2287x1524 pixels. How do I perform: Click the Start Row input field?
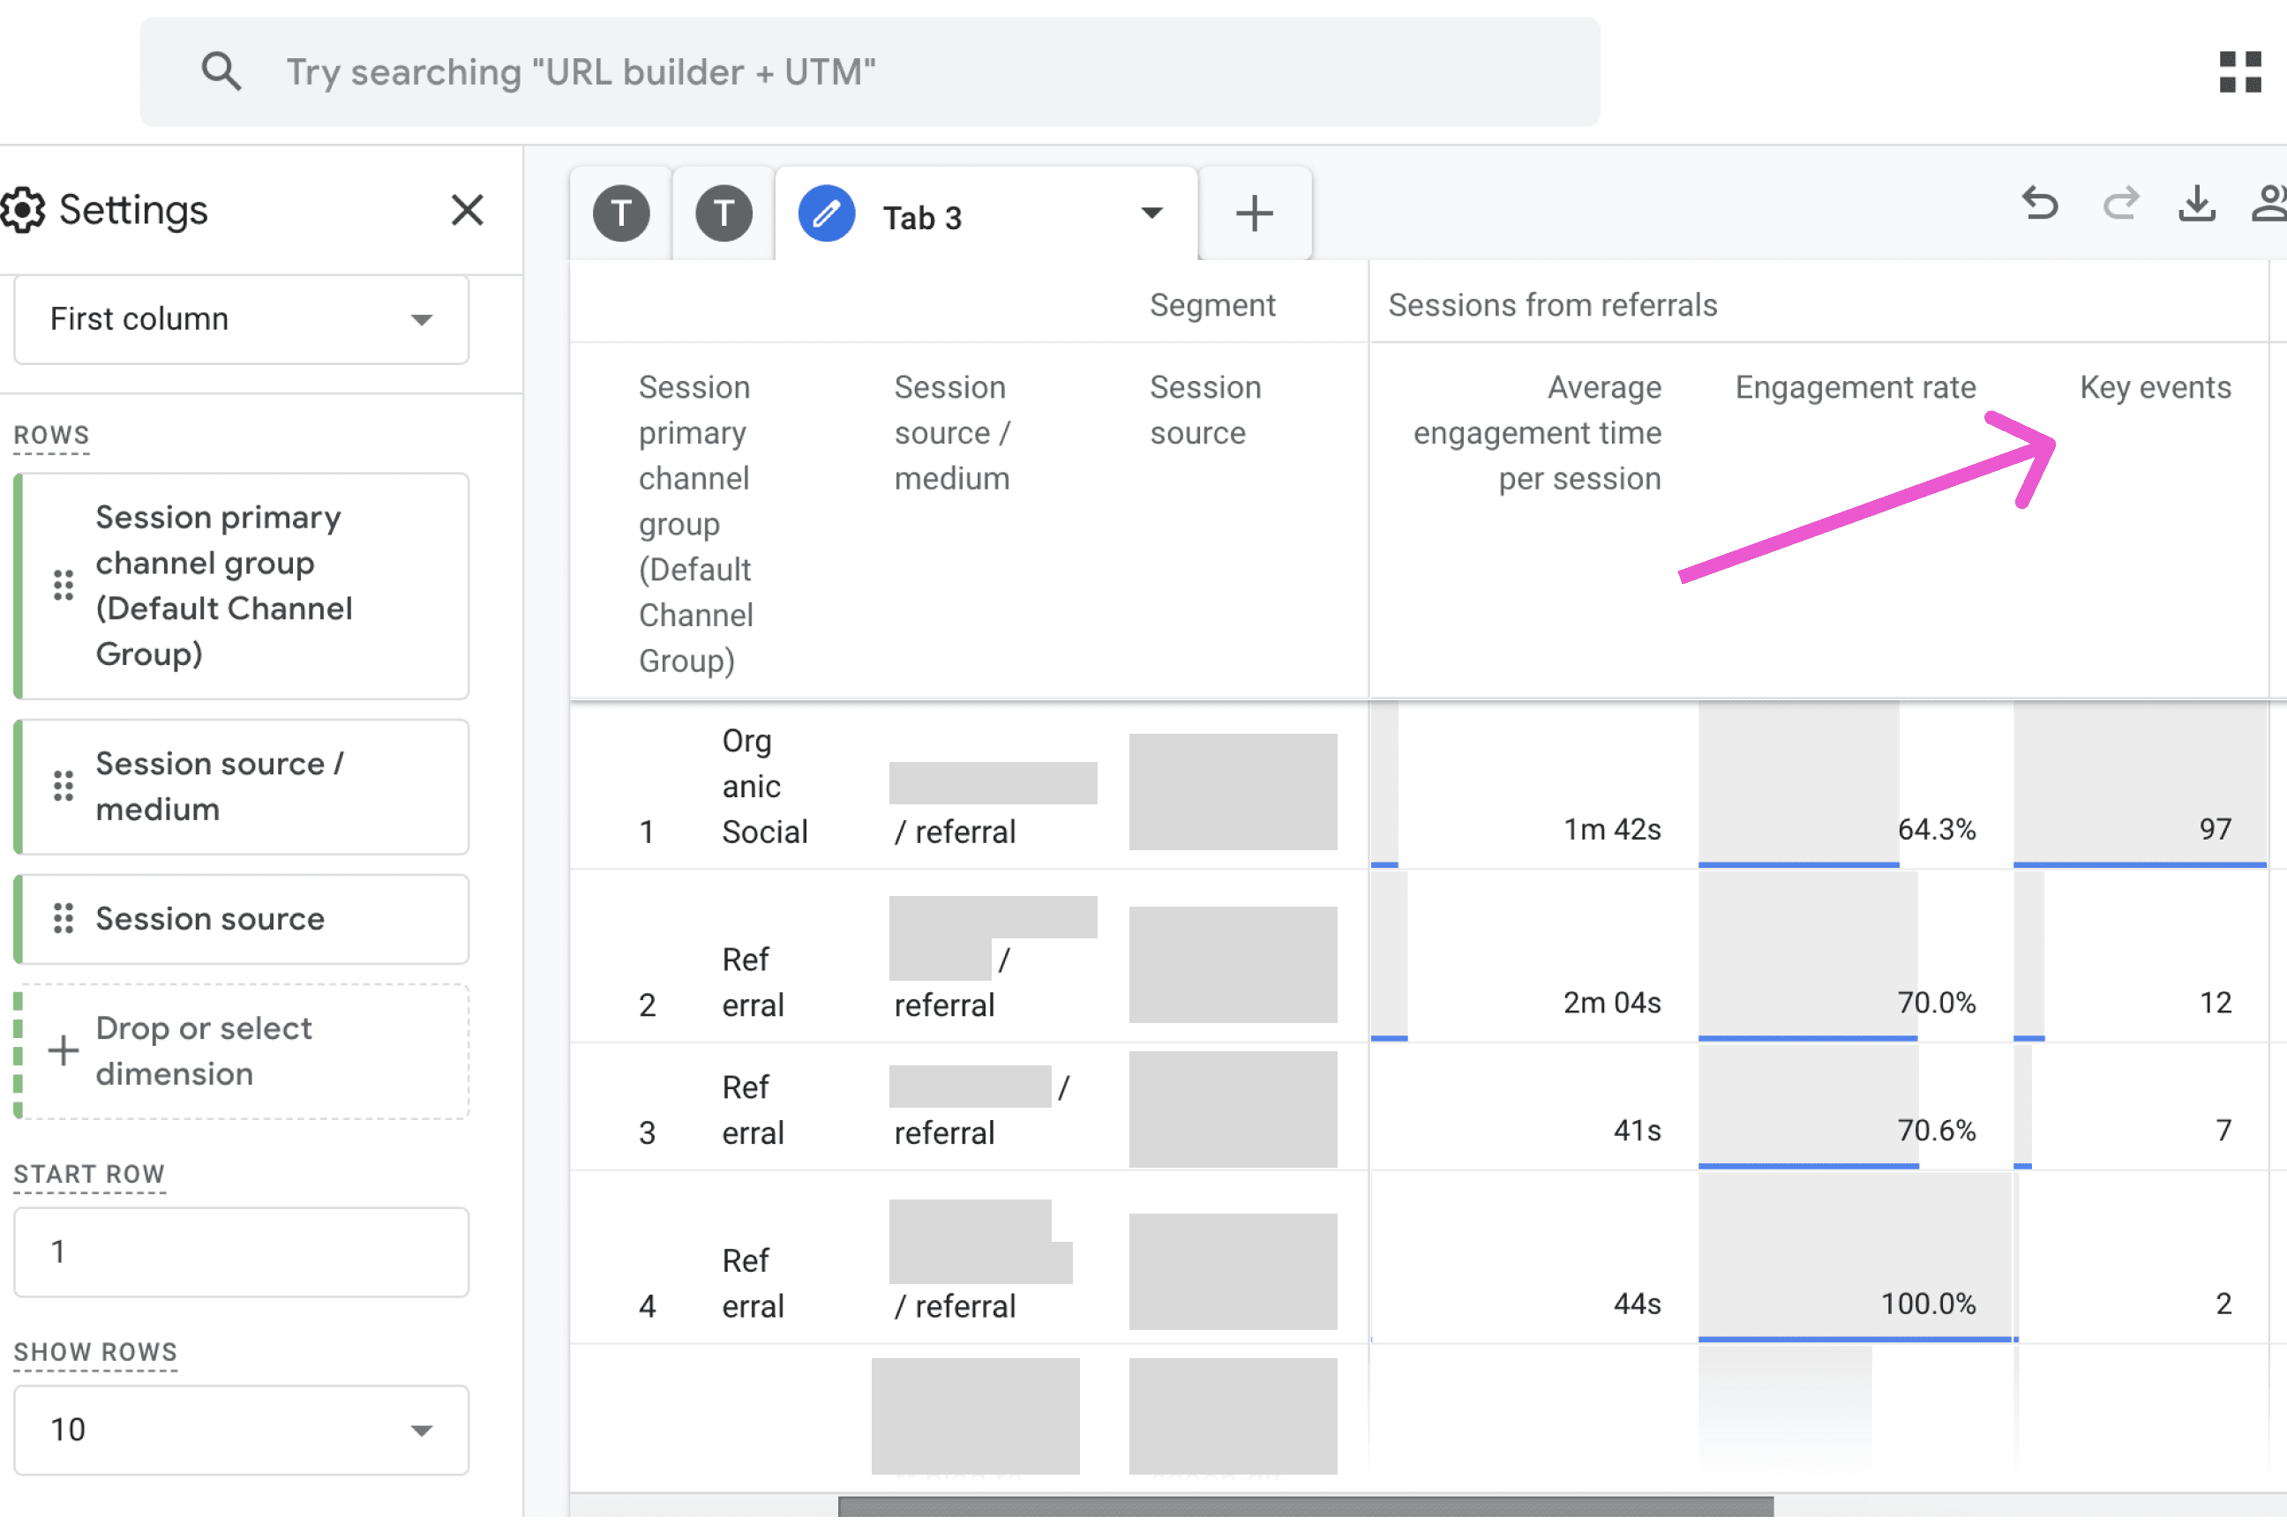pos(240,1251)
